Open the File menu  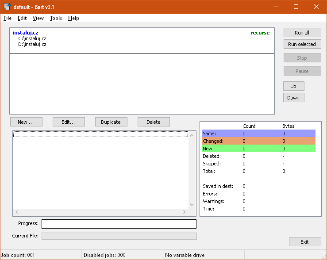click(7, 18)
